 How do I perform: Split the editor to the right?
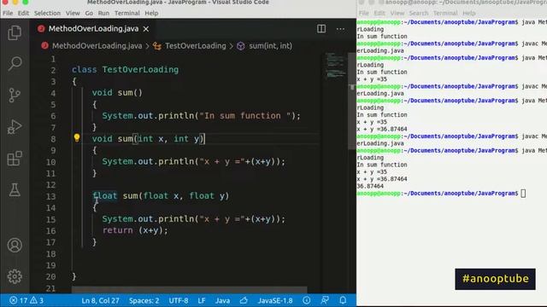click(x=321, y=29)
